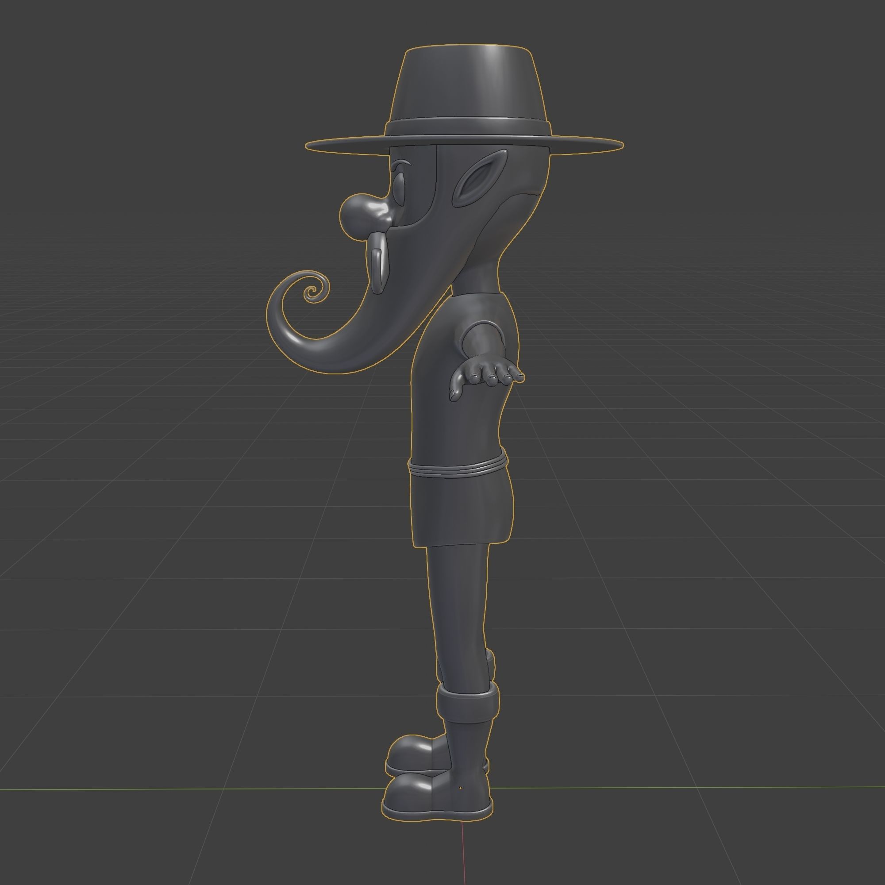Select the pointed ear on the head

(x=480, y=177)
